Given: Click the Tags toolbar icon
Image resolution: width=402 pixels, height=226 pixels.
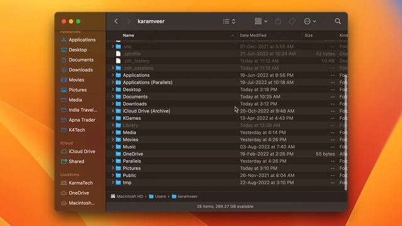Looking at the screenshot, I should 292,21.
